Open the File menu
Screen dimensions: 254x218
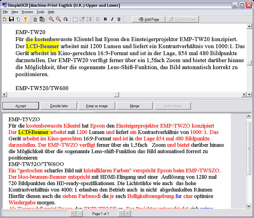coord(5,12)
